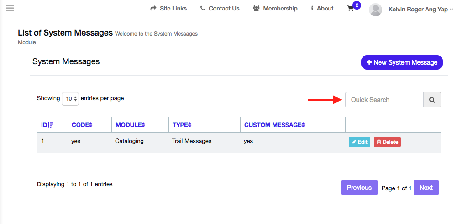The height and width of the screenshot is (224, 468).
Task: Go to the Next page
Action: point(426,188)
